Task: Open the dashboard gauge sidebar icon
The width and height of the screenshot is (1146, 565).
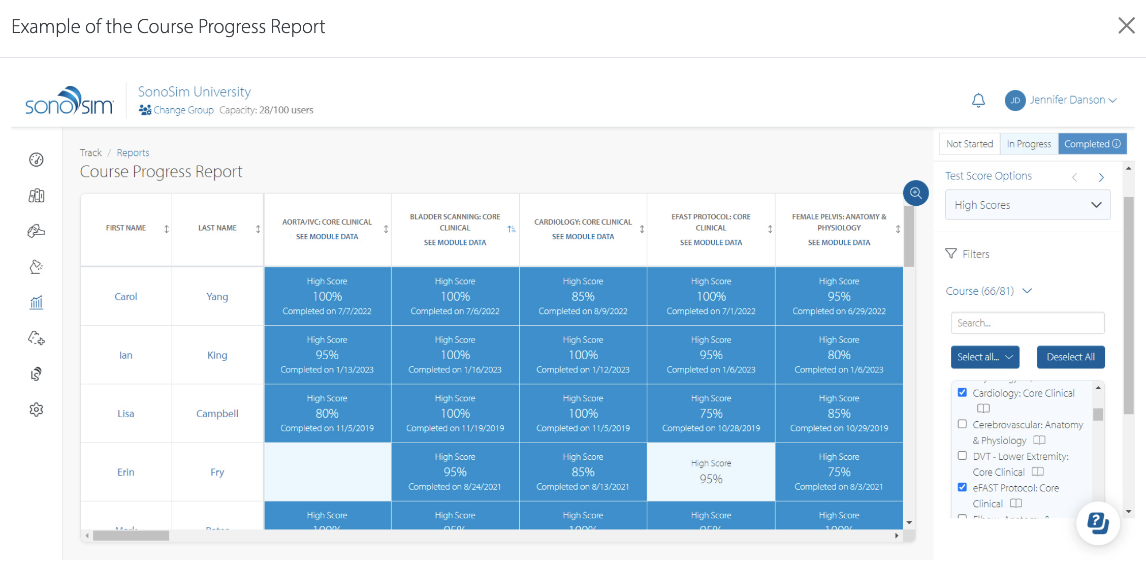Action: coord(36,160)
